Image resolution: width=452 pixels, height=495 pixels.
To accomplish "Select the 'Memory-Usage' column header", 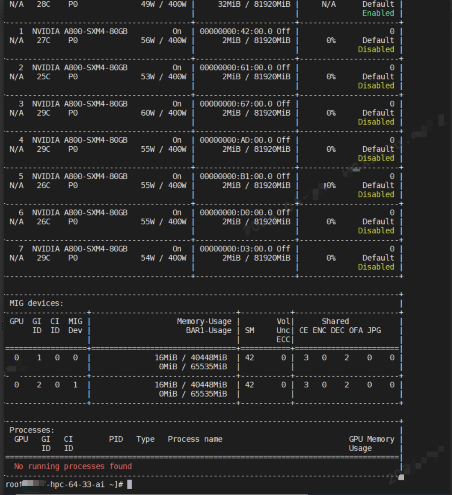I will click(x=204, y=321).
